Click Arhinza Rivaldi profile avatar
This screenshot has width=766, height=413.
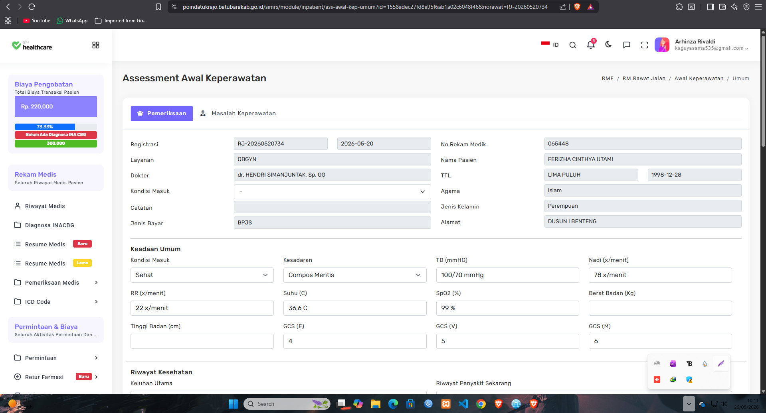(x=662, y=45)
